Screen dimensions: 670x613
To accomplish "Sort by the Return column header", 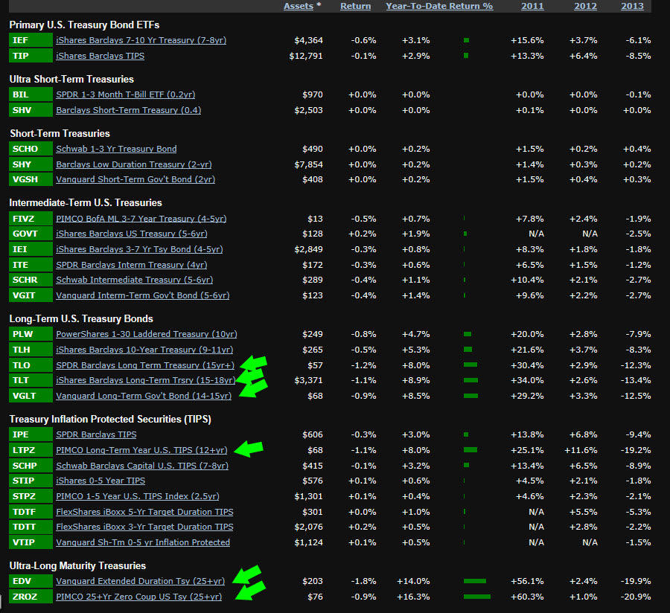I will (x=355, y=6).
